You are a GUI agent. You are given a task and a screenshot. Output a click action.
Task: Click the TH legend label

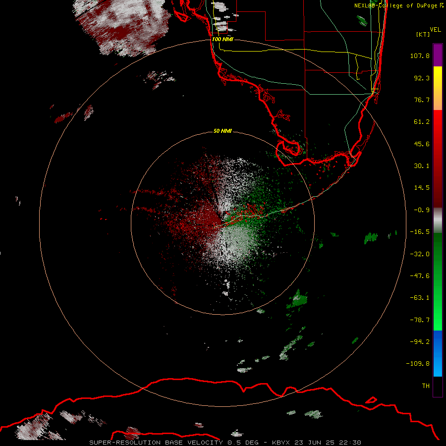click(426, 386)
